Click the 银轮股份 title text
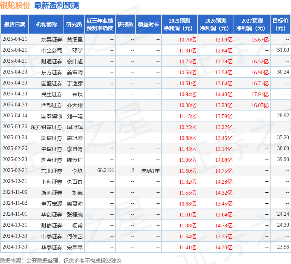 tap(15, 5)
